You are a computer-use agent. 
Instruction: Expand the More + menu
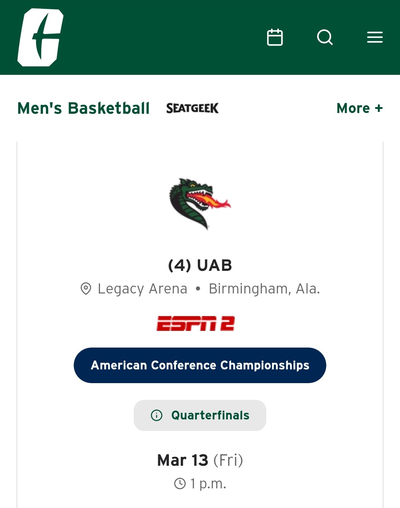click(359, 108)
